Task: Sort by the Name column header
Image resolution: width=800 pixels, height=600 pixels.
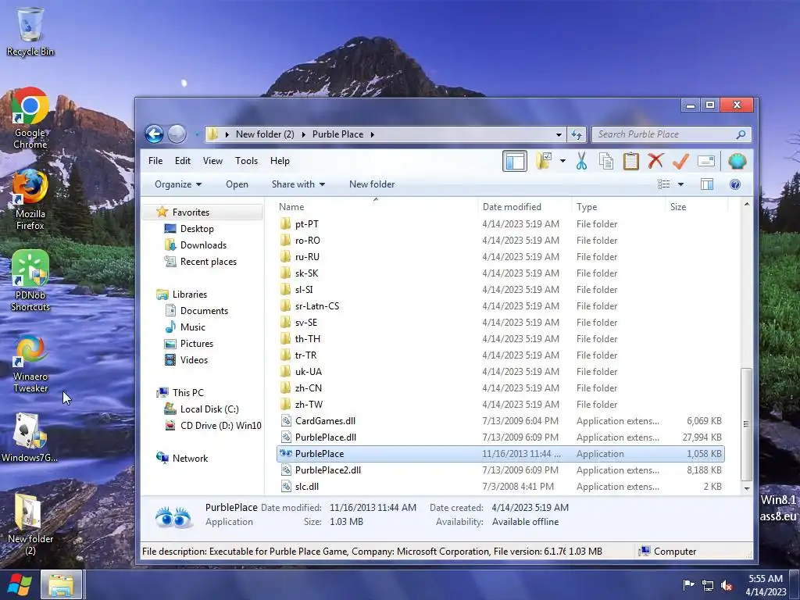Action: (x=291, y=206)
